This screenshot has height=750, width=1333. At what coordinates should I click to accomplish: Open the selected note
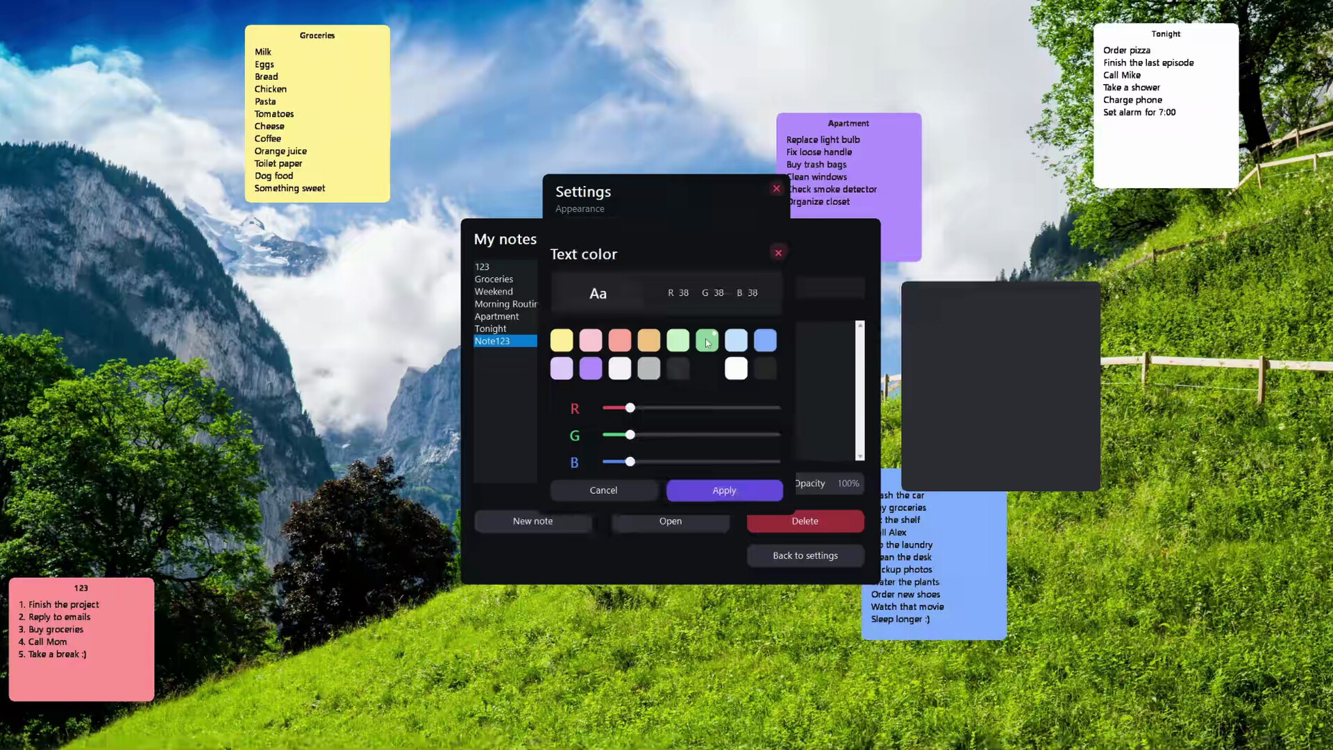point(671,521)
